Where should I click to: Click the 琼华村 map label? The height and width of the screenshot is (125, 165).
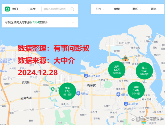(46, 85)
